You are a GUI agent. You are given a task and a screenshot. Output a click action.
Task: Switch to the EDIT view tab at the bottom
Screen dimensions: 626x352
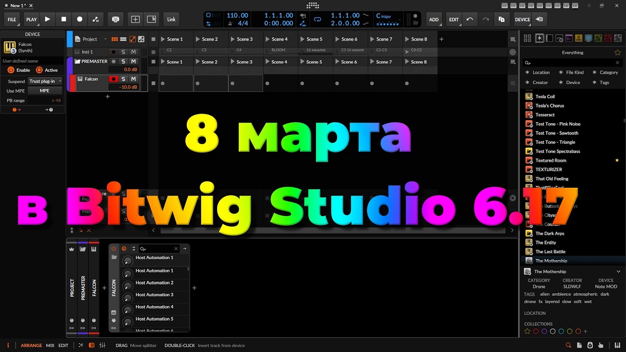tap(64, 346)
